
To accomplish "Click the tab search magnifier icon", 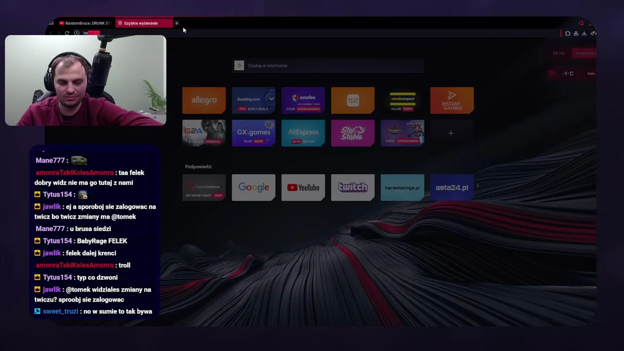I will point(581,23).
